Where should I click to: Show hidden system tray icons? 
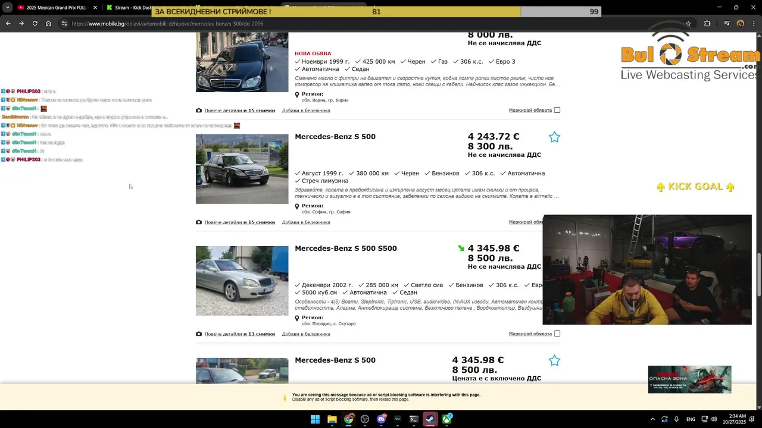point(652,419)
